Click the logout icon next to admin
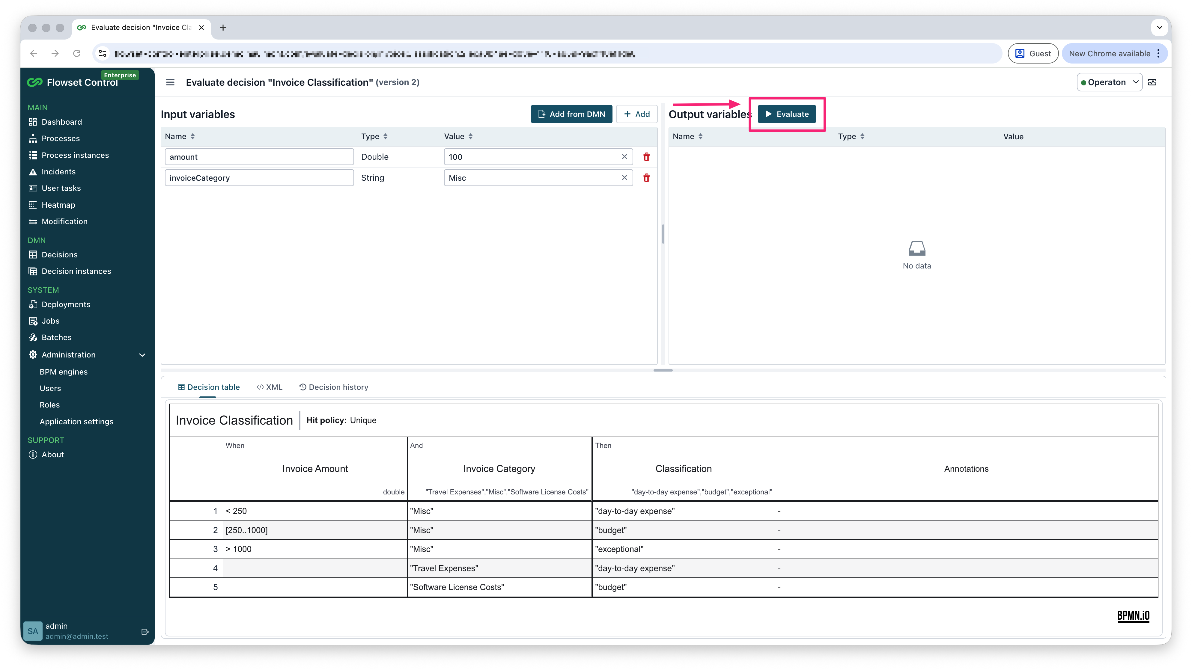The height and width of the screenshot is (670, 1192). click(145, 632)
